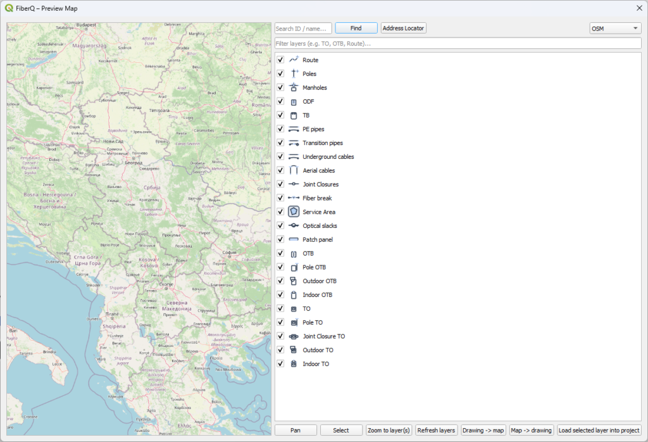Viewport: 648px width, 442px height.
Task: Click the Fiber break icon
Action: coord(294,198)
